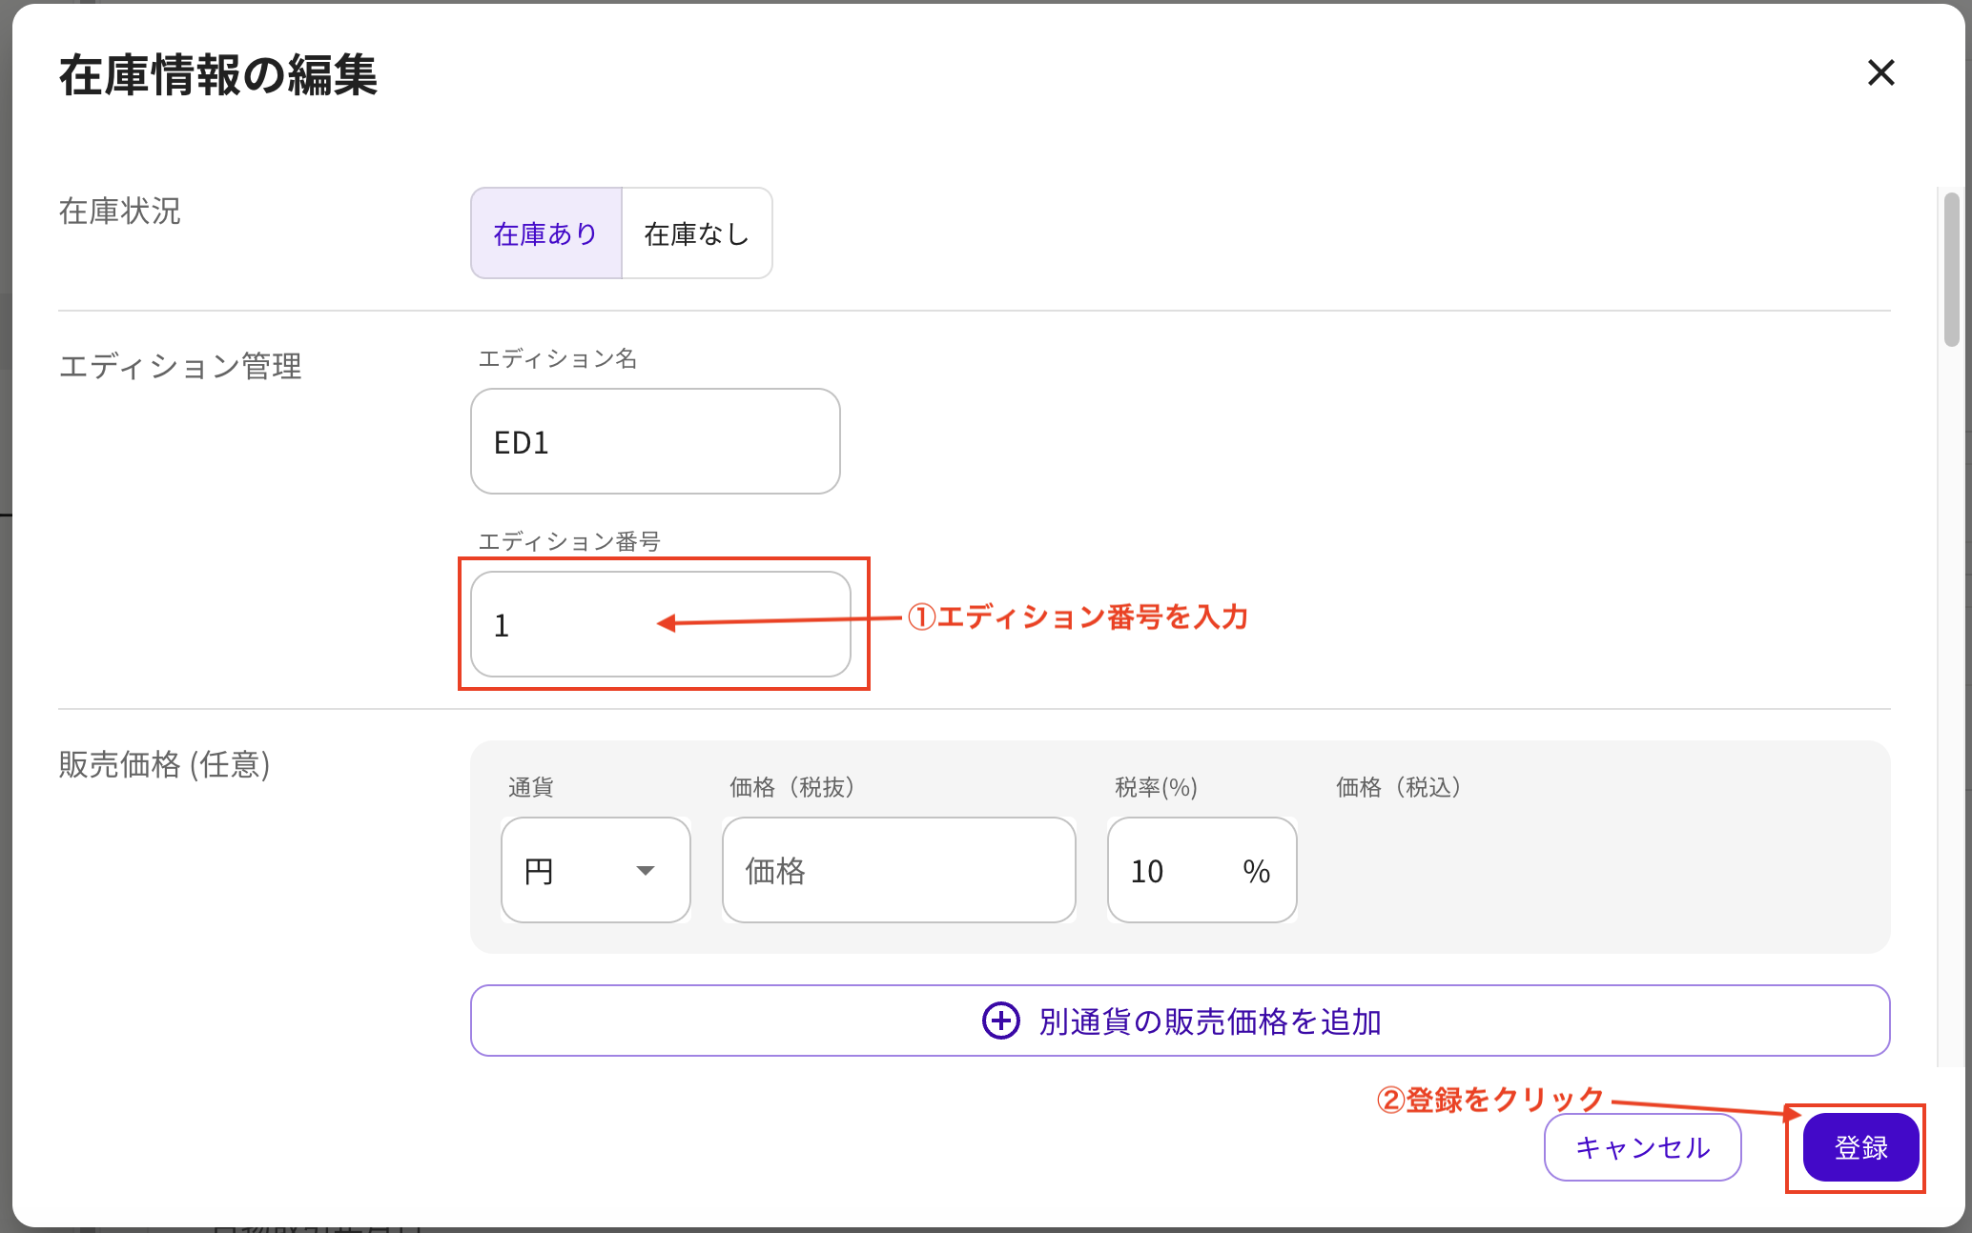This screenshot has width=1972, height=1233.
Task: Click the 税率 field showing 10
Action: tap(1148, 870)
